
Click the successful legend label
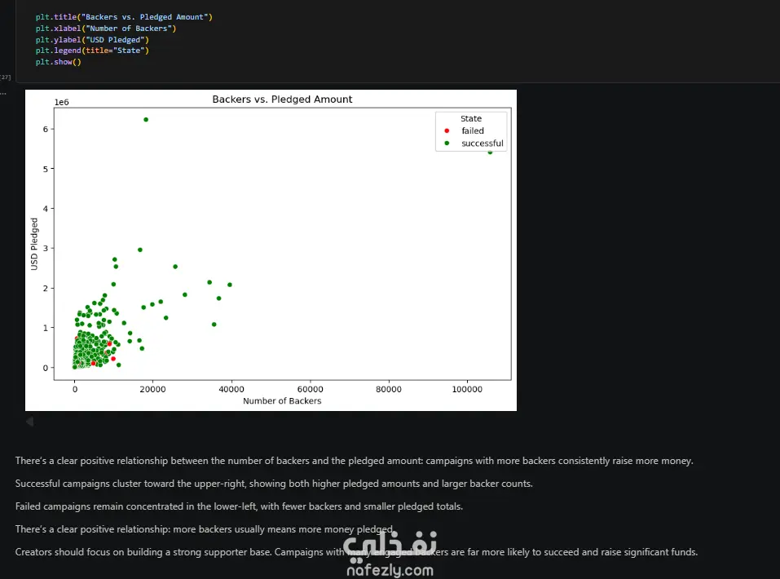coord(482,144)
